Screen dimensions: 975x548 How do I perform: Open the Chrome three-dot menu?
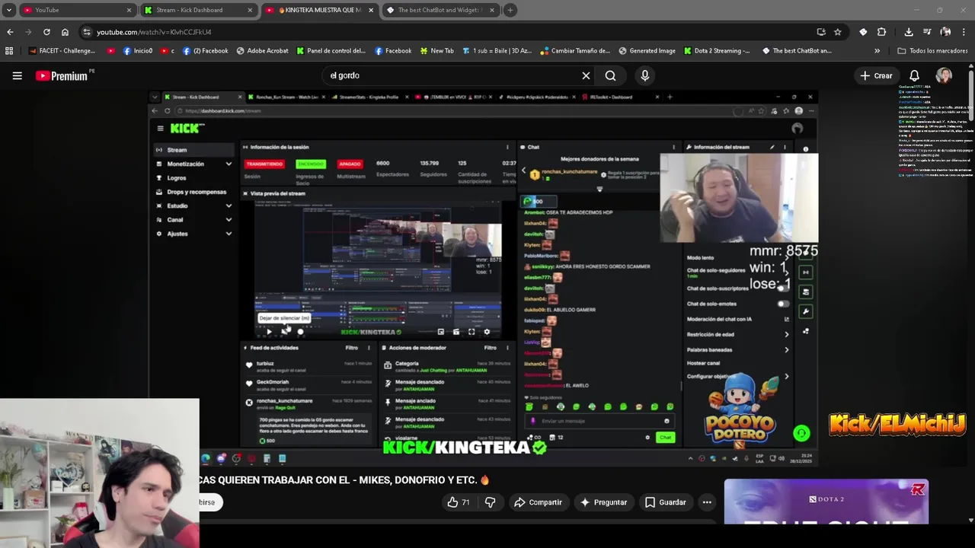pos(964,32)
